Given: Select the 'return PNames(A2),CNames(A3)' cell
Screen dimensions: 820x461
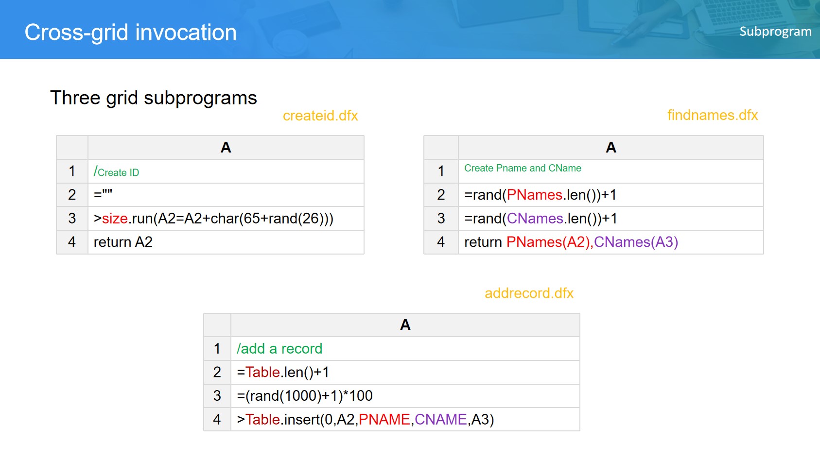Looking at the screenshot, I should pos(611,242).
